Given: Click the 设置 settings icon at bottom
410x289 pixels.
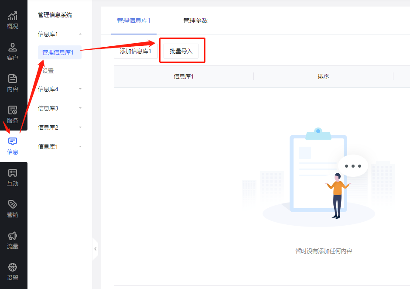Looking at the screenshot, I should pyautogui.click(x=13, y=272).
